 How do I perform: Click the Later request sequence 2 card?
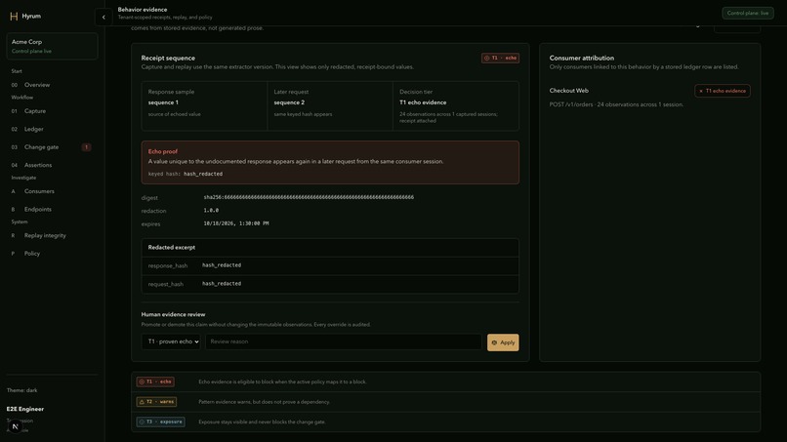point(330,105)
